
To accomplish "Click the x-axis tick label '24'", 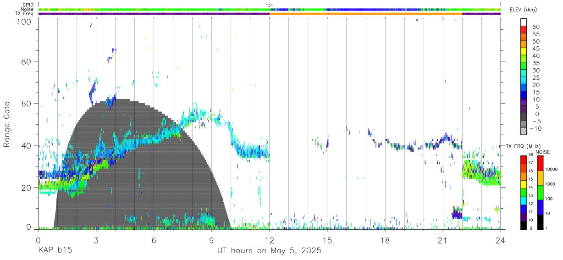I will (500, 240).
